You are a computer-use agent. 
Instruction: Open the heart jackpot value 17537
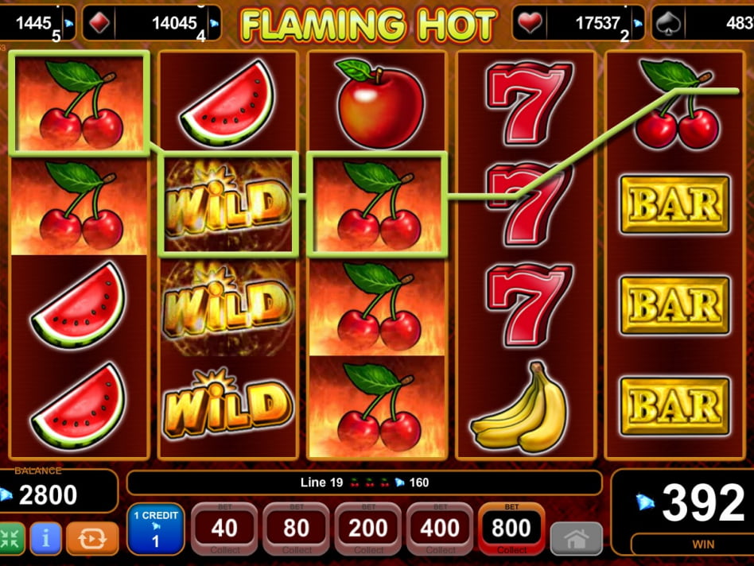(597, 22)
